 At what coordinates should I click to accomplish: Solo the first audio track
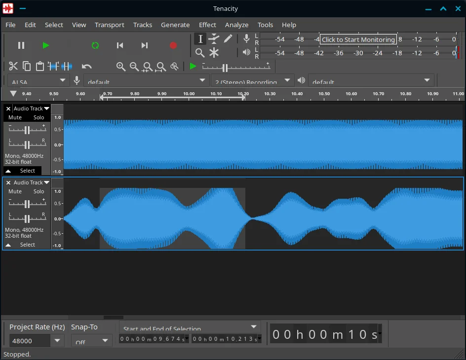[x=39, y=117]
